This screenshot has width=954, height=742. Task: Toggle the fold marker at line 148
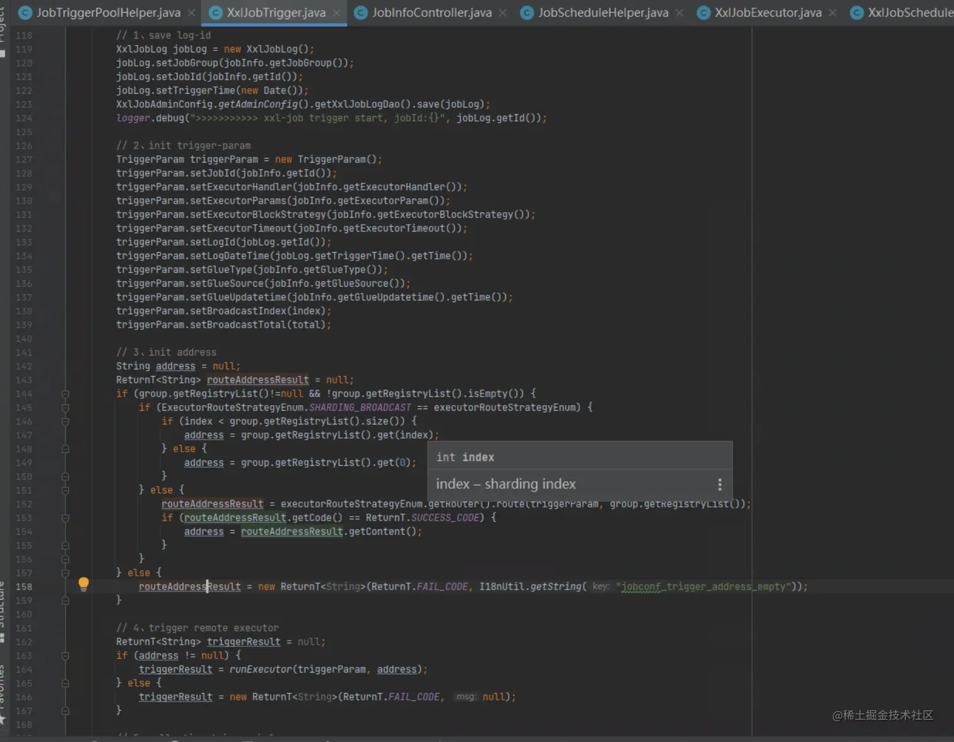click(x=65, y=449)
